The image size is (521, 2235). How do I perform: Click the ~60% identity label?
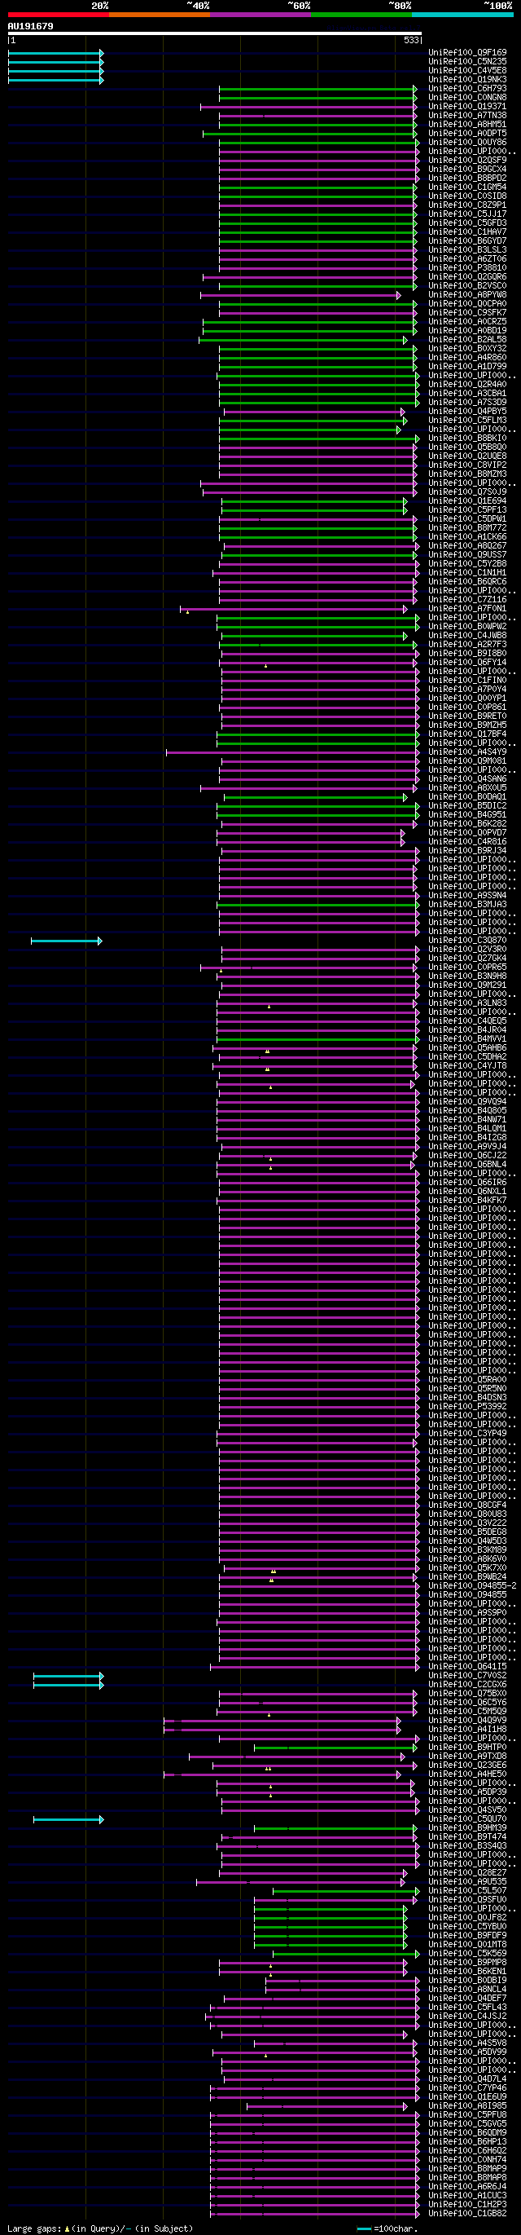point(299,5)
